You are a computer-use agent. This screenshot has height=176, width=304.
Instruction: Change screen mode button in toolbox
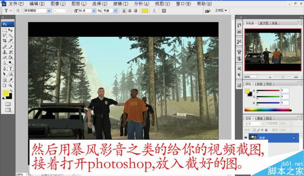click(x=8, y=110)
